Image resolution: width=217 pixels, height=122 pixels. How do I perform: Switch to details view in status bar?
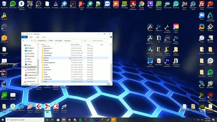[x=108, y=84]
